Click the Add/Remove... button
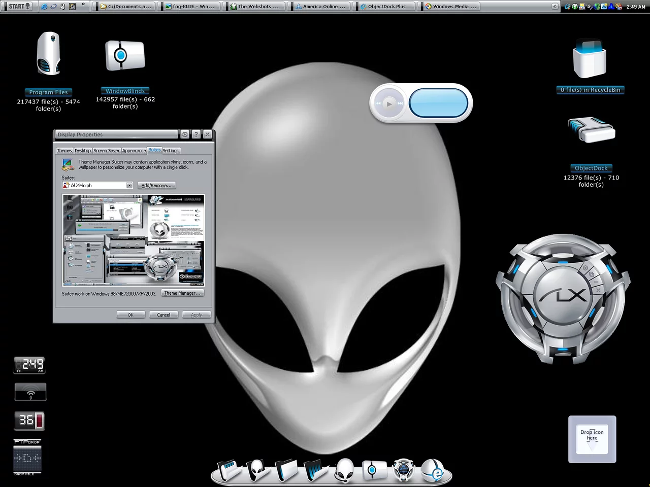 [156, 186]
